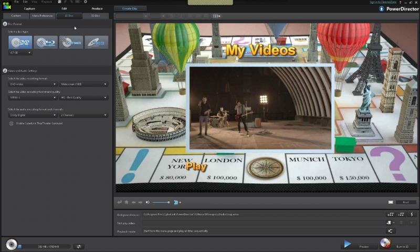Screen dimensions: 420x252
Task: Select the Blu-ray disc type
Action: point(46,42)
